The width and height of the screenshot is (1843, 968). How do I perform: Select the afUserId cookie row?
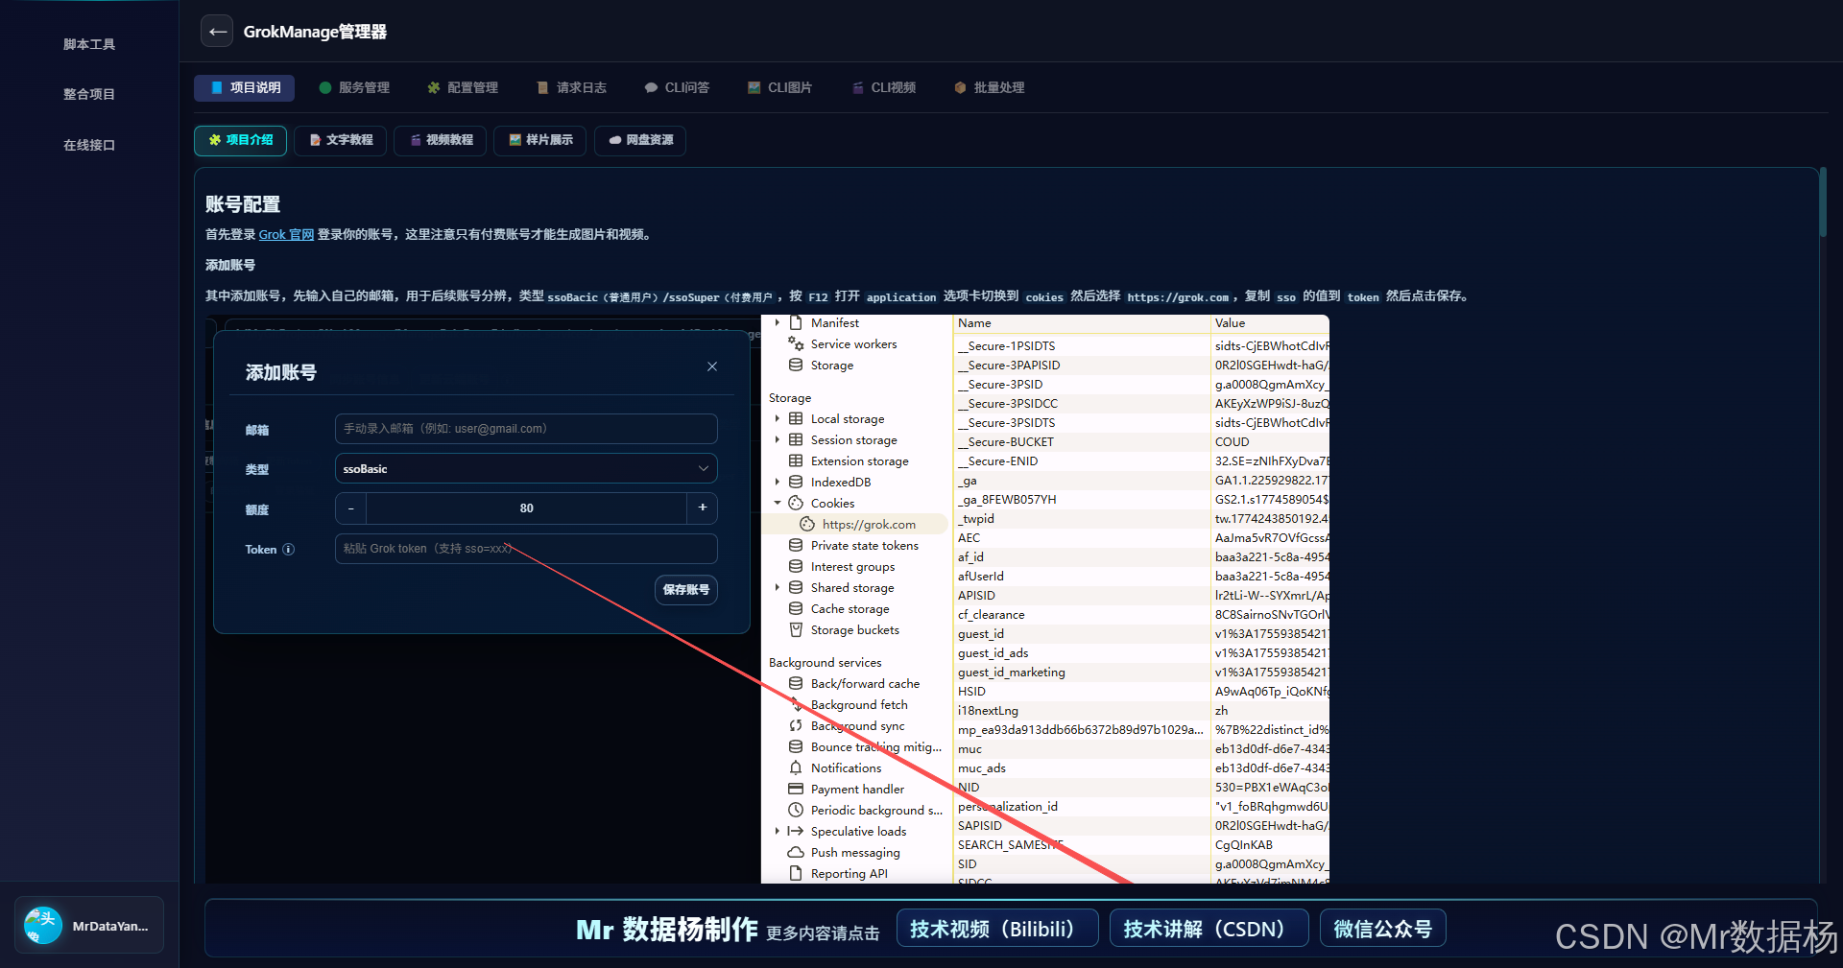(x=1142, y=577)
